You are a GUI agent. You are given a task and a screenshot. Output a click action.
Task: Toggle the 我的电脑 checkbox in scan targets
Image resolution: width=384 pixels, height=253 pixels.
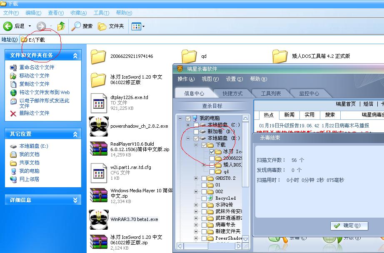[188, 119]
